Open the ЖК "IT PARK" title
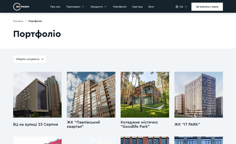 [187, 124]
